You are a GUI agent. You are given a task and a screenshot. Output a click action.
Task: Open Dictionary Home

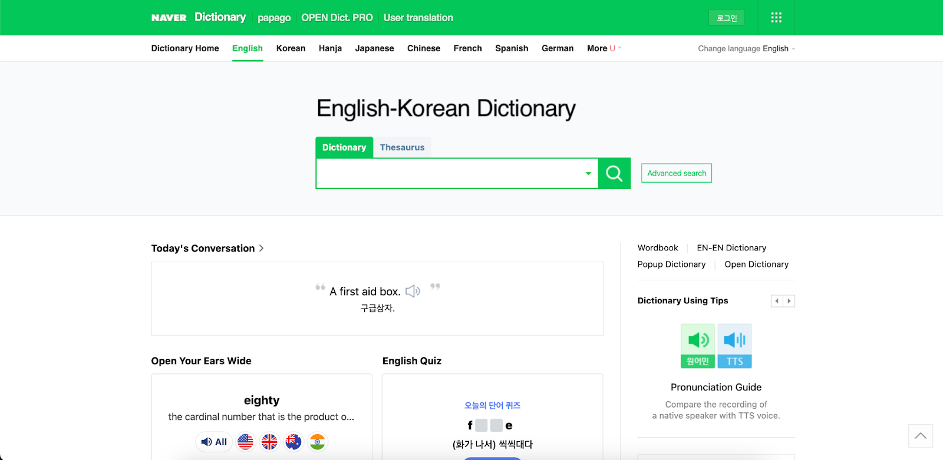tap(185, 48)
